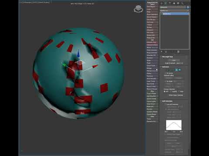
Task: Click Remove Modifier trash icon below the stack
Action: click(179, 52)
